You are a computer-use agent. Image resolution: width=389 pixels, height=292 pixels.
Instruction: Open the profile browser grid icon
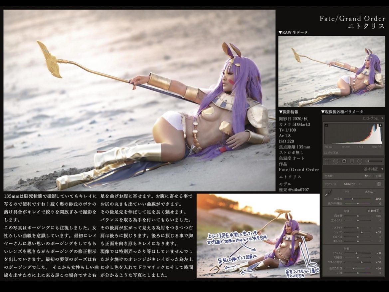(379, 184)
